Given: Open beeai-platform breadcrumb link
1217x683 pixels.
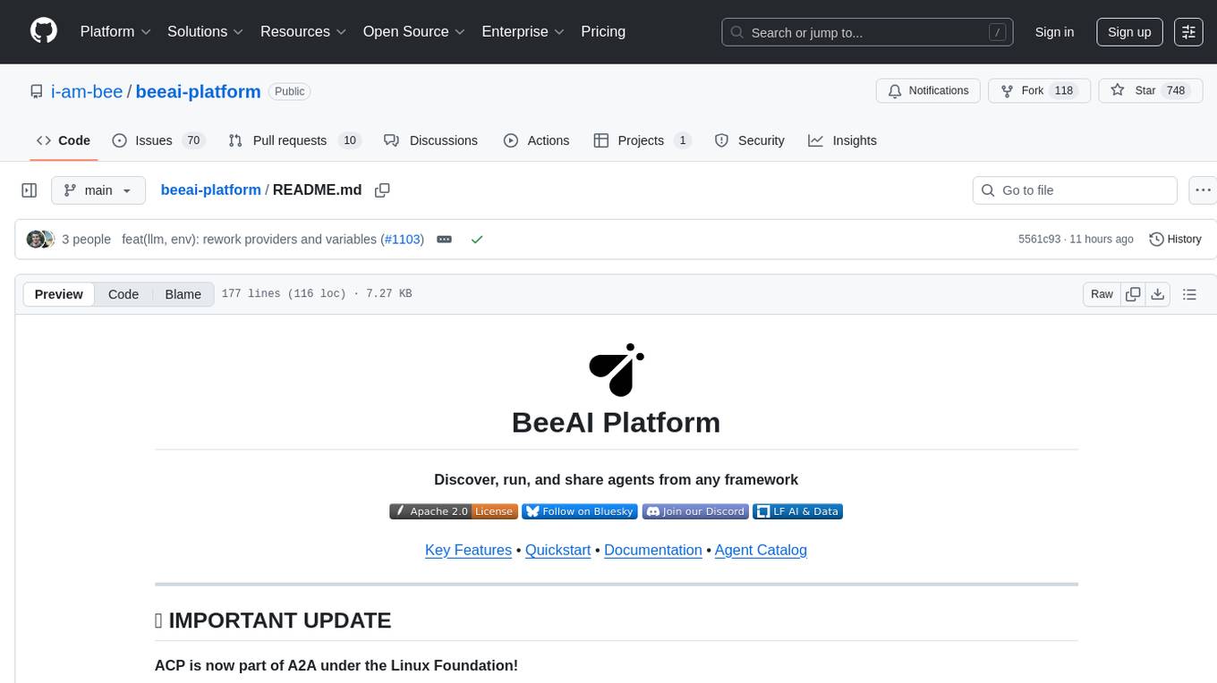Looking at the screenshot, I should [x=210, y=190].
